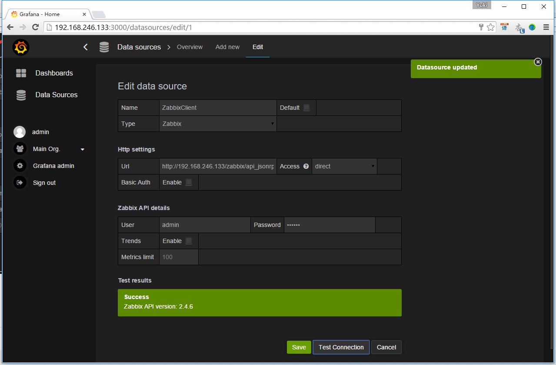Click the admin profile link
The height and width of the screenshot is (365, 556).
(x=40, y=132)
